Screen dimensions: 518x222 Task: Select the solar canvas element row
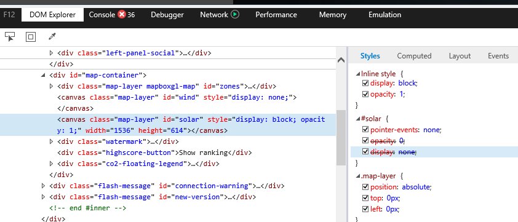[168, 125]
